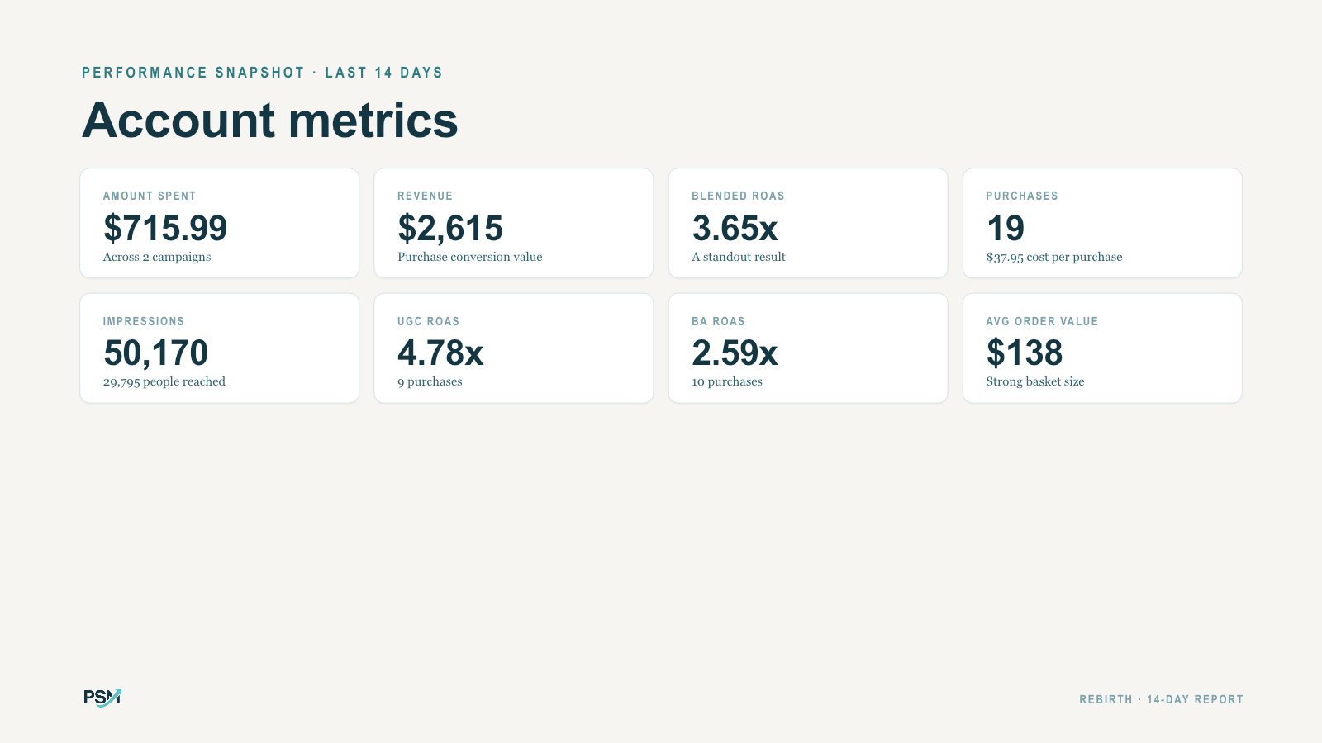Click the "$37.95 cost per purchase" text

(x=1054, y=257)
